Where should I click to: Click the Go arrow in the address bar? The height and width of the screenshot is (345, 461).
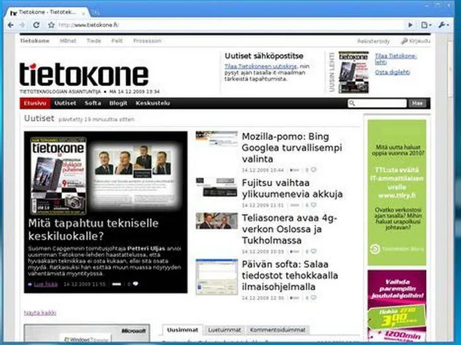pos(411,25)
